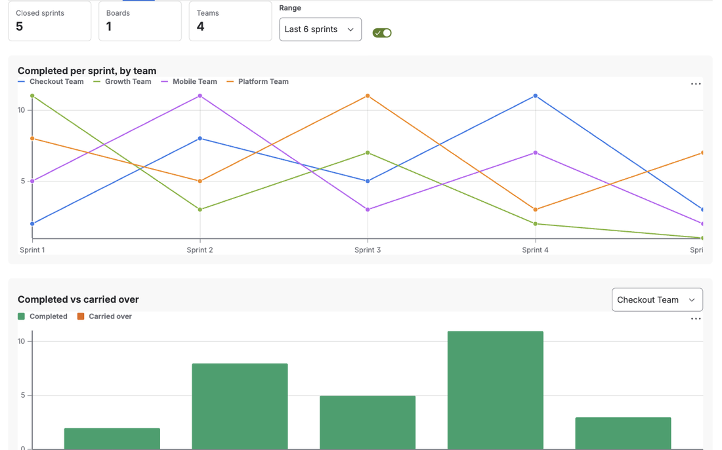
Task: Open the Last 6 sprints range dropdown
Action: coord(320,29)
